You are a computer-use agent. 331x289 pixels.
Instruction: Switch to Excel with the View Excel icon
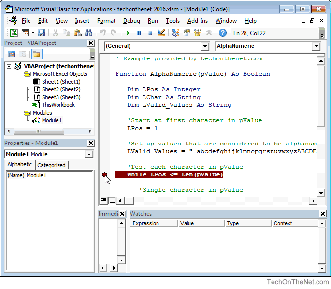[14, 33]
